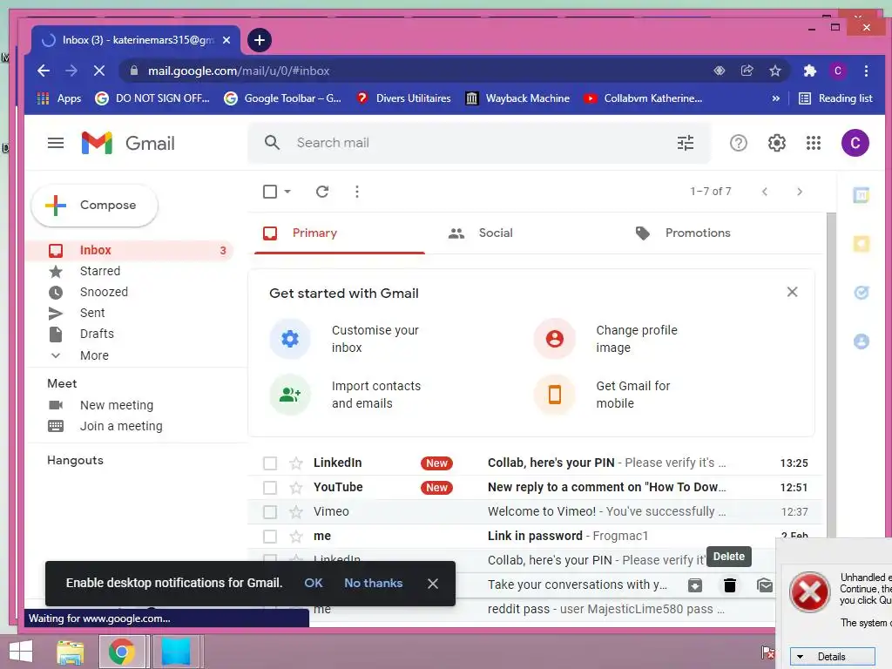
Task: Switch to the Promotions tab
Action: (683, 233)
